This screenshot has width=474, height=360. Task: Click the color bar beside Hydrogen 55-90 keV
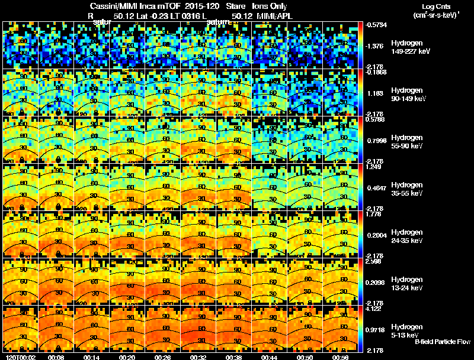tap(360, 140)
